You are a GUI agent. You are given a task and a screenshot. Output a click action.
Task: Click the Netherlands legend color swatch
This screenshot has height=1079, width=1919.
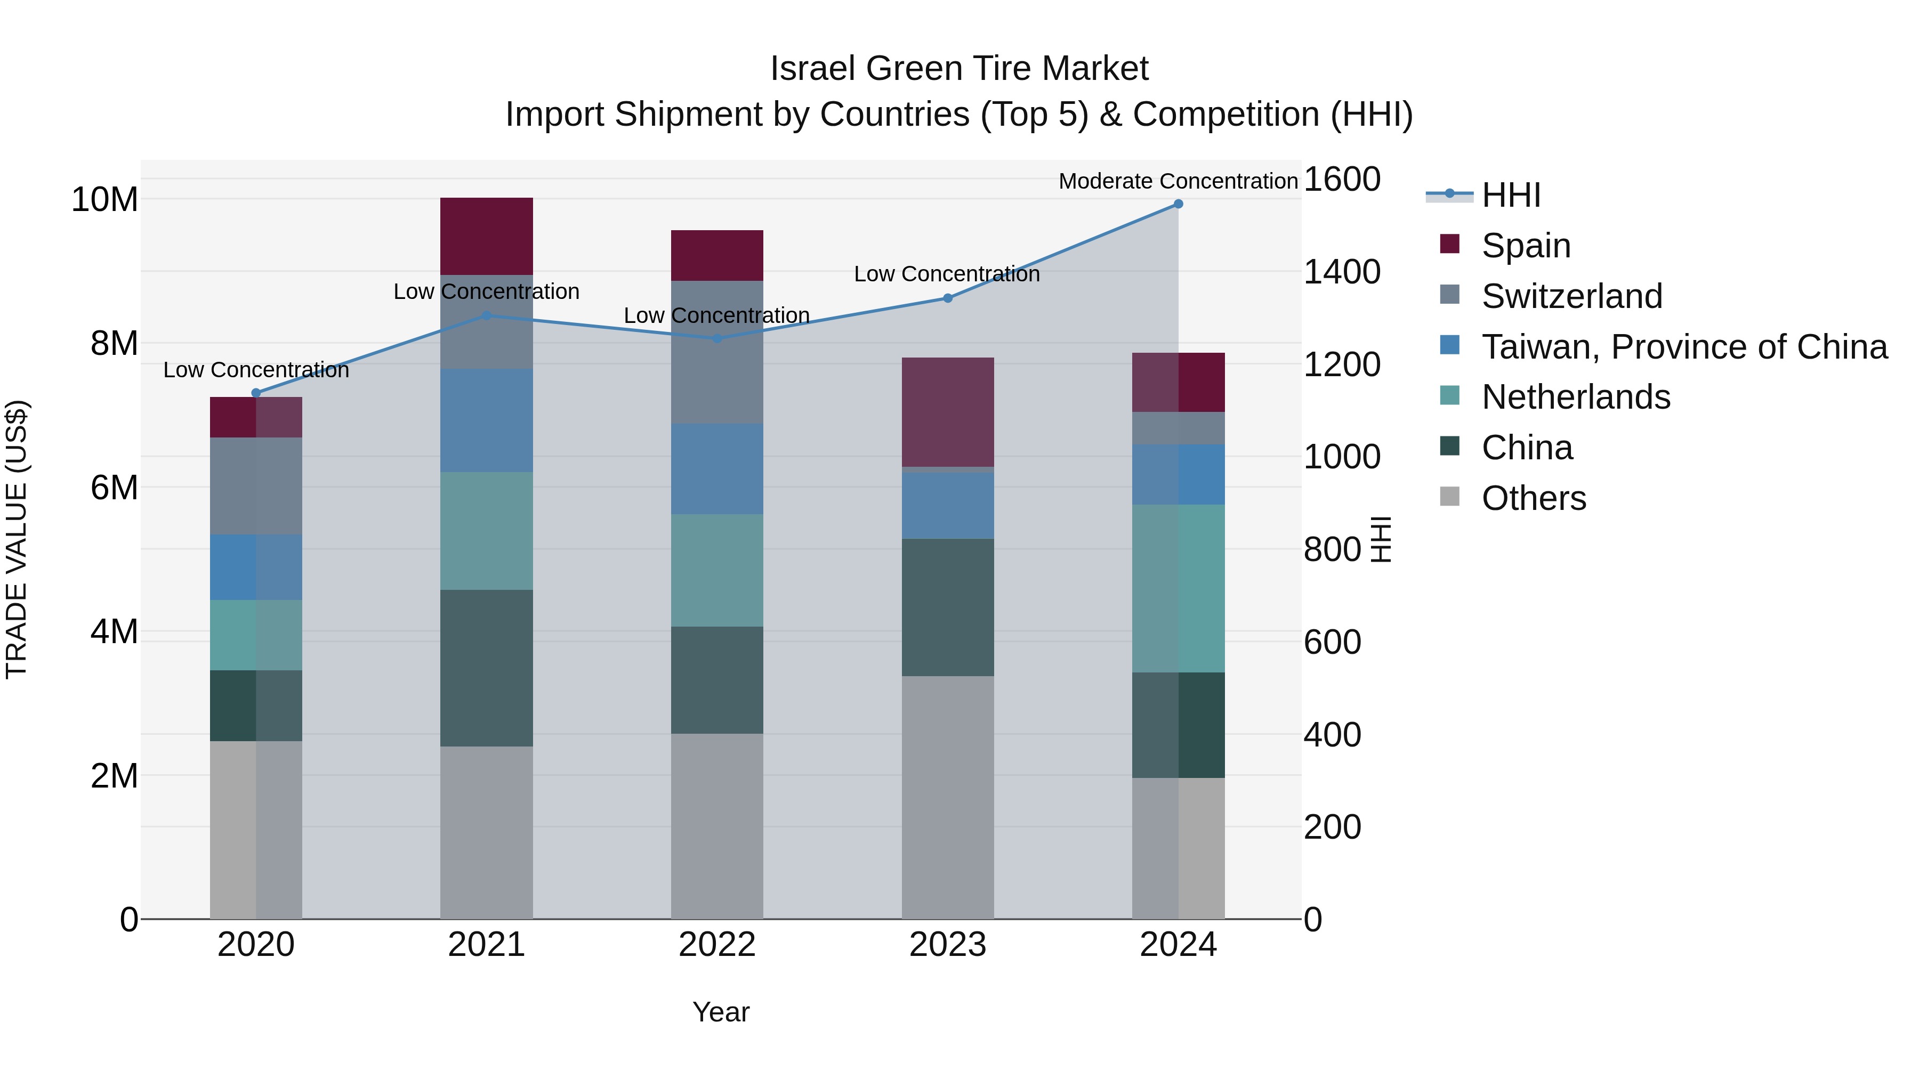click(1450, 395)
